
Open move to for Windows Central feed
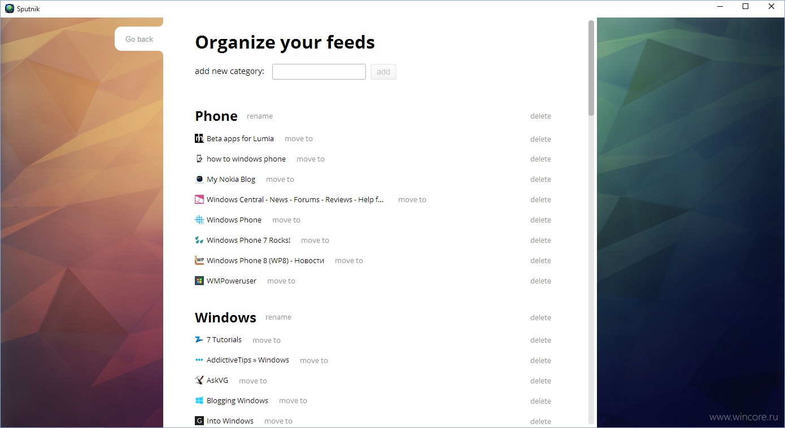pyautogui.click(x=412, y=200)
